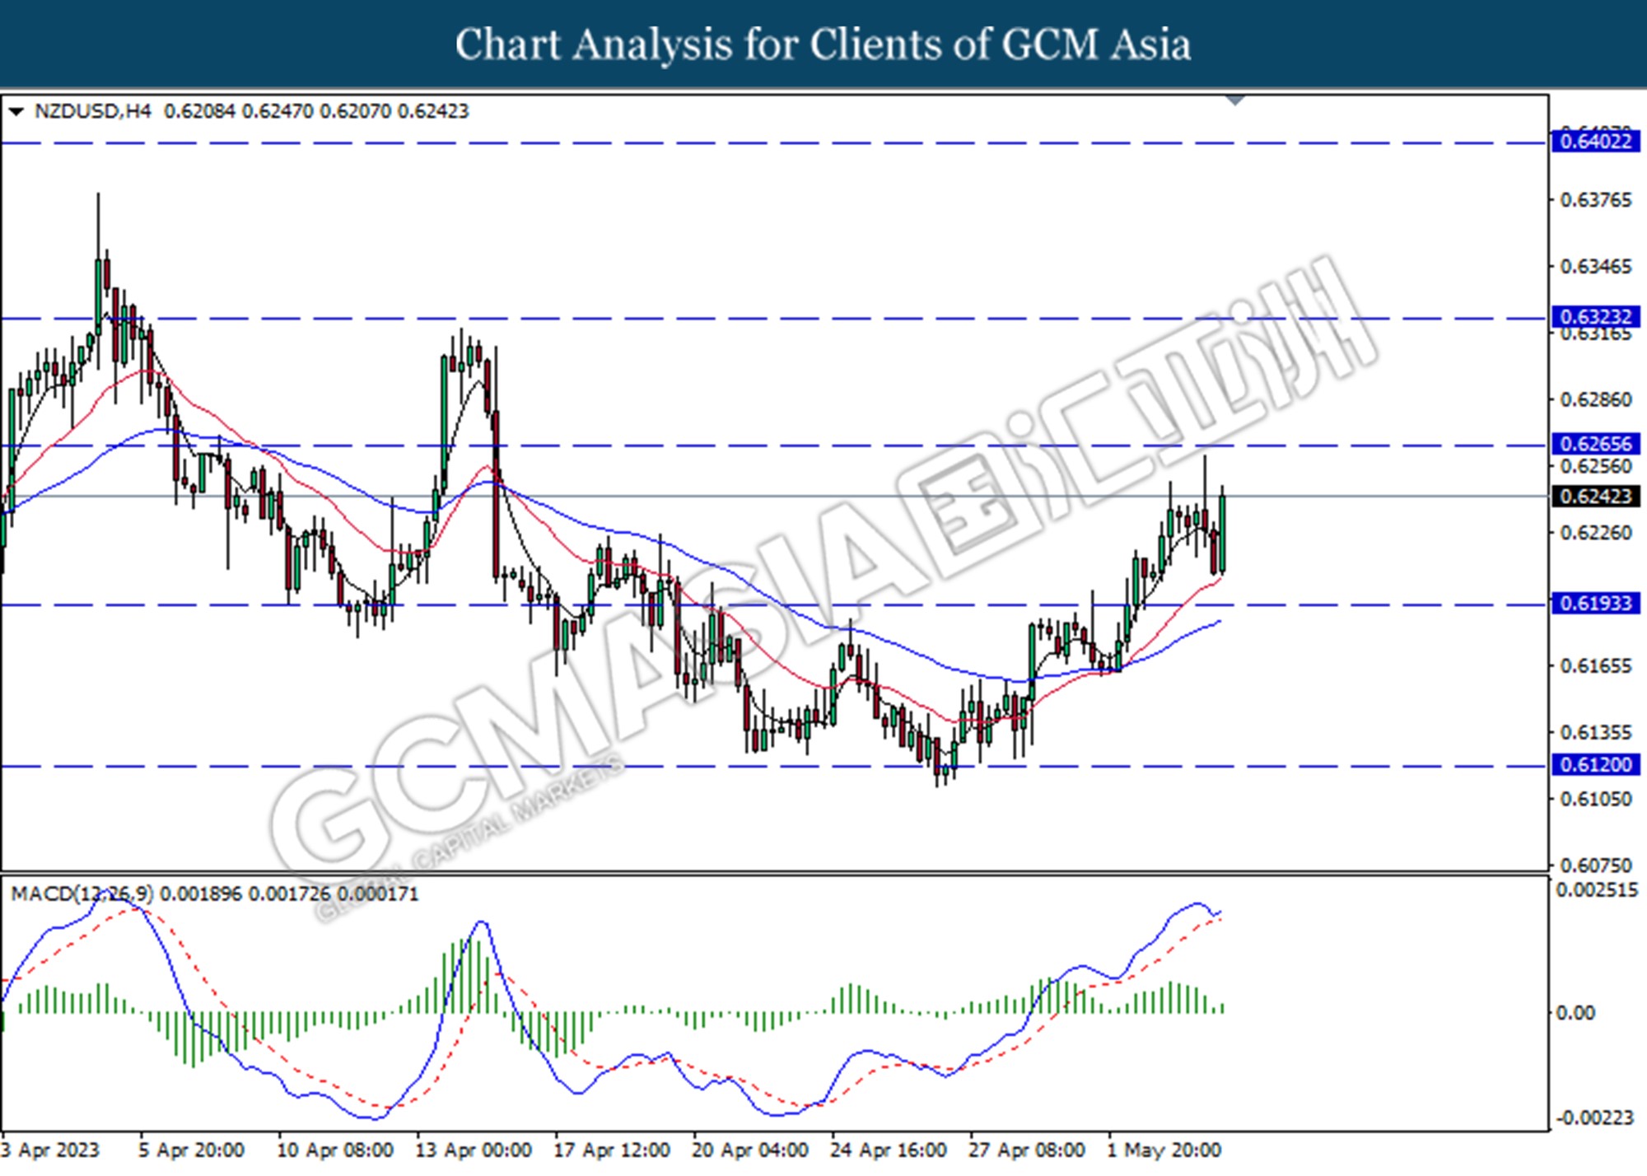Click the 0.62260 price scale value
1647x1176 pixels.
1596,533
